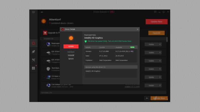Click the Driver Details logo icon
Viewport: 200px width, 112px height.
tap(62, 29)
